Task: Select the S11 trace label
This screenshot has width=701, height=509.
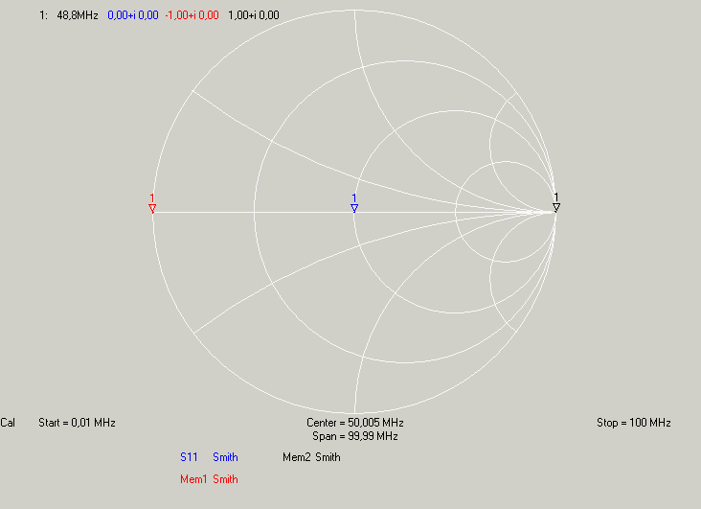Action: pyautogui.click(x=189, y=457)
